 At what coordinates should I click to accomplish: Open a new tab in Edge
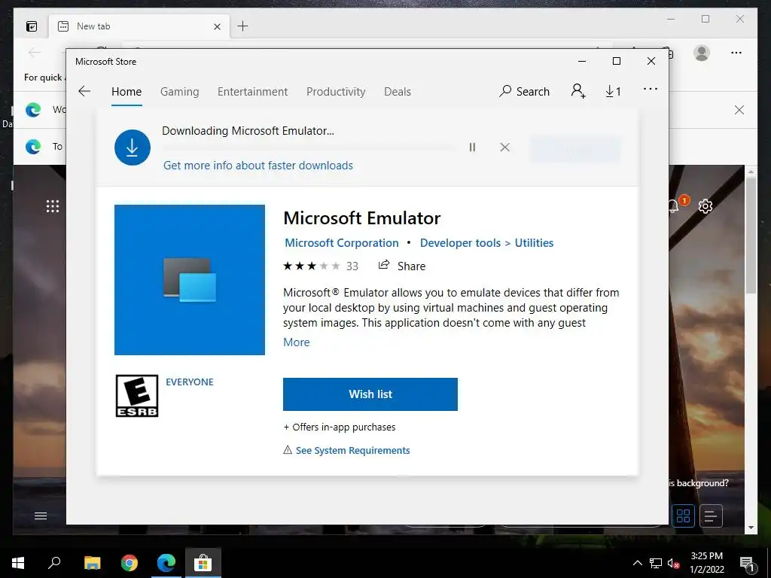(x=242, y=26)
